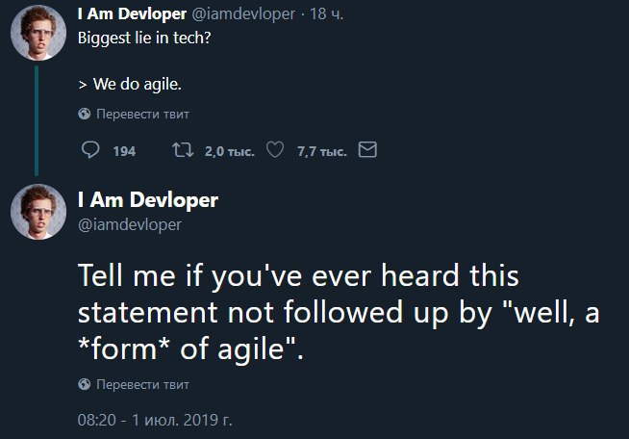Open the avatar of the larger lower tweet

pyautogui.click(x=38, y=212)
